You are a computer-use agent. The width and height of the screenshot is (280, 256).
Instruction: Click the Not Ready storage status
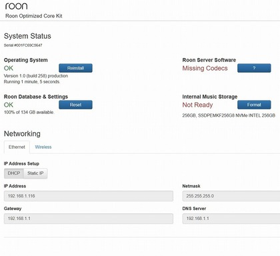(197, 105)
